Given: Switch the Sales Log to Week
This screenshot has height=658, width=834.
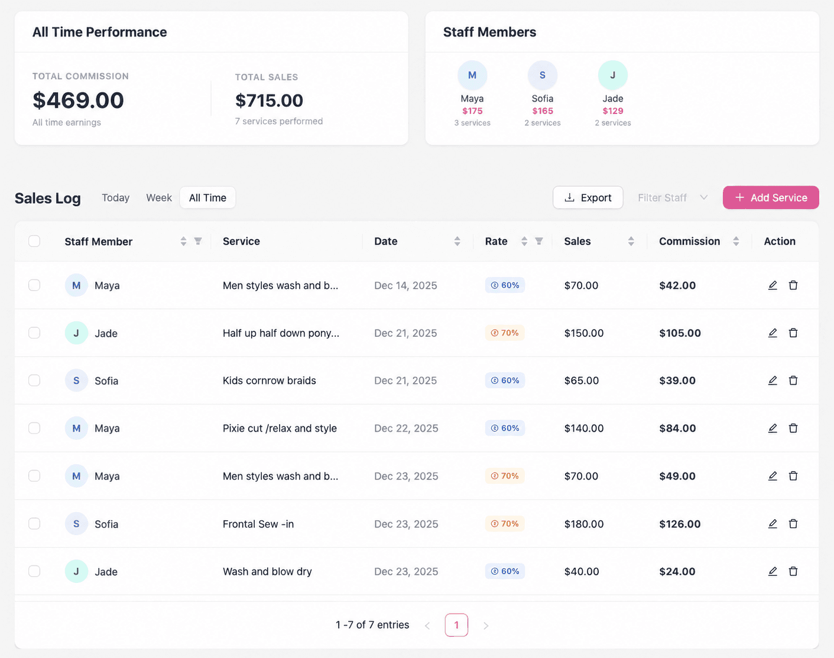Looking at the screenshot, I should click(159, 198).
